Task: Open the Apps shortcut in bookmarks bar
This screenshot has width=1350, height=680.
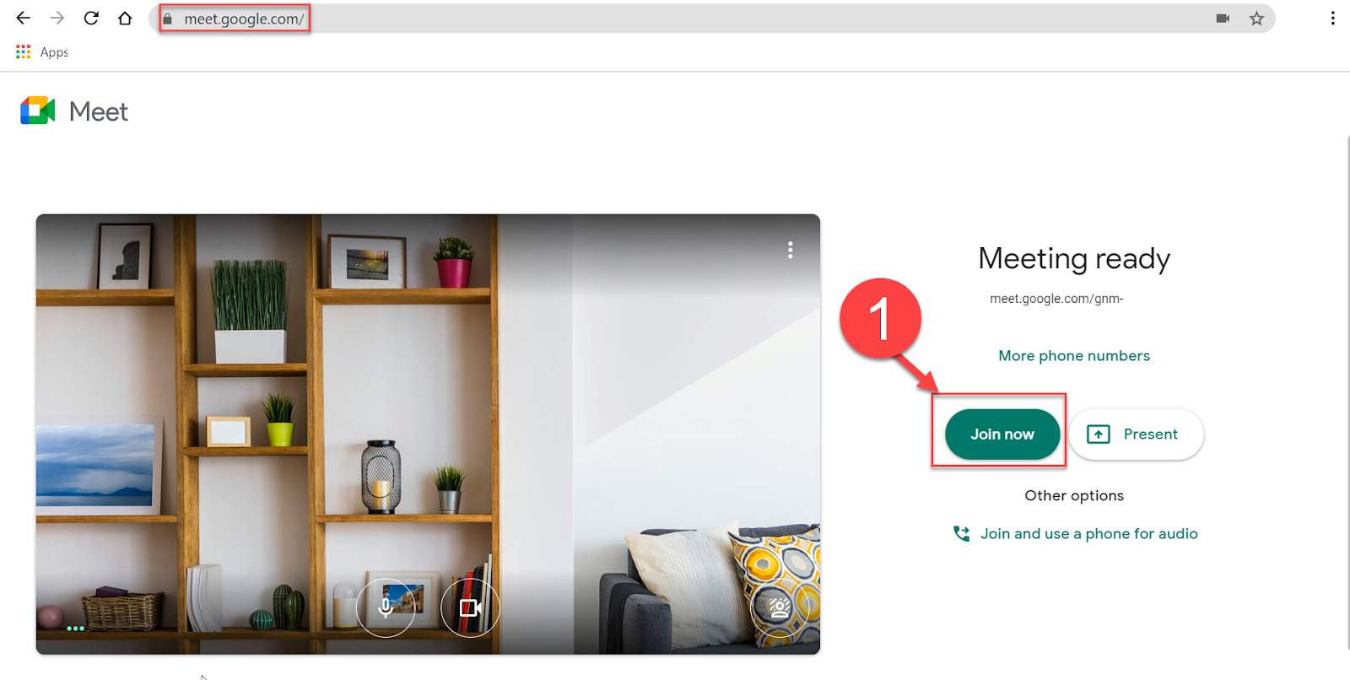Action: tap(42, 52)
